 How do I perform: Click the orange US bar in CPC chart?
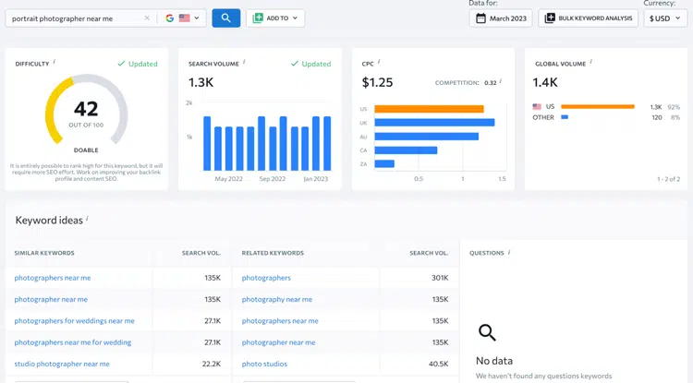point(429,109)
